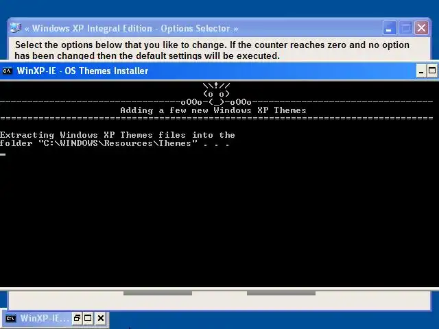The height and width of the screenshot is (329, 439).
Task: Click the folder path "C:\WINDOWS\Resources\Themes" text
Action: coord(118,143)
